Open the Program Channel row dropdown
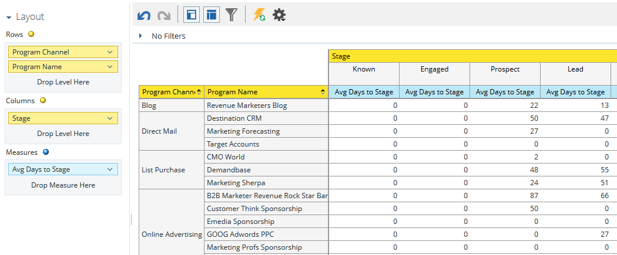 110,52
